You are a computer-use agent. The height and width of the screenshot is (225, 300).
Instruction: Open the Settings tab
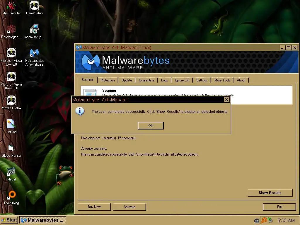[202, 80]
